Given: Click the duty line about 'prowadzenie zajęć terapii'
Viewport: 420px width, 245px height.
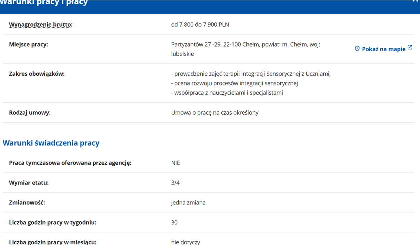Looking at the screenshot, I should pyautogui.click(x=251, y=74).
